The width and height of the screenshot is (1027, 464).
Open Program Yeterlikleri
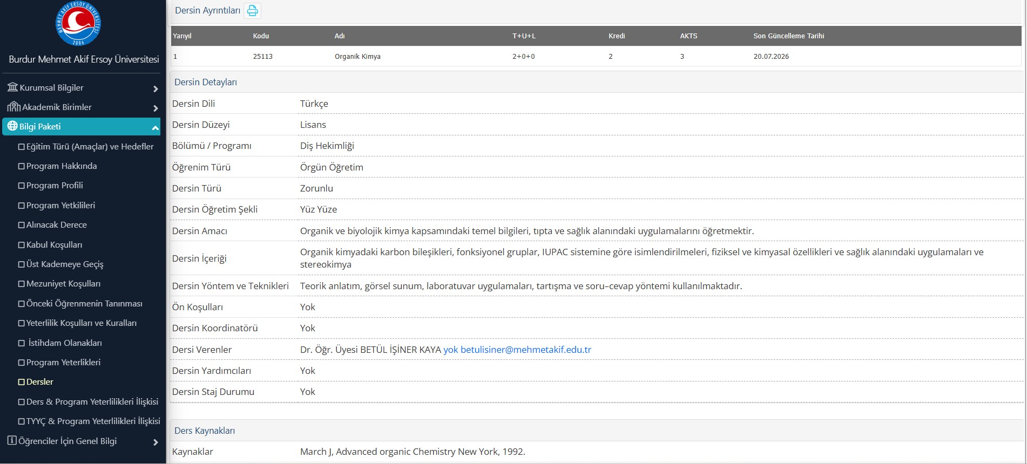click(x=63, y=362)
